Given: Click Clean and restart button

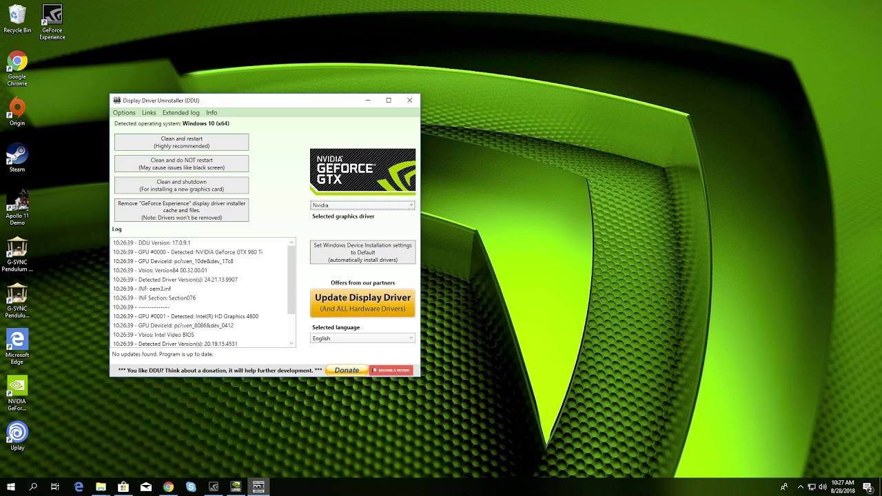Looking at the screenshot, I should (181, 143).
